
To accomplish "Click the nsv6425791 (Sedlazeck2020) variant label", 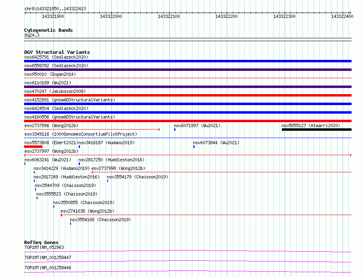I will coord(56,57).
